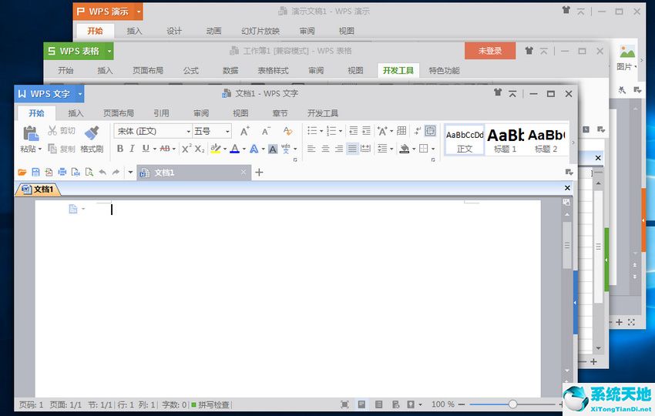The image size is (655, 416).
Task: Select 幻灯片放映 tab in WPS 演示 window
Action: pyautogui.click(x=260, y=31)
